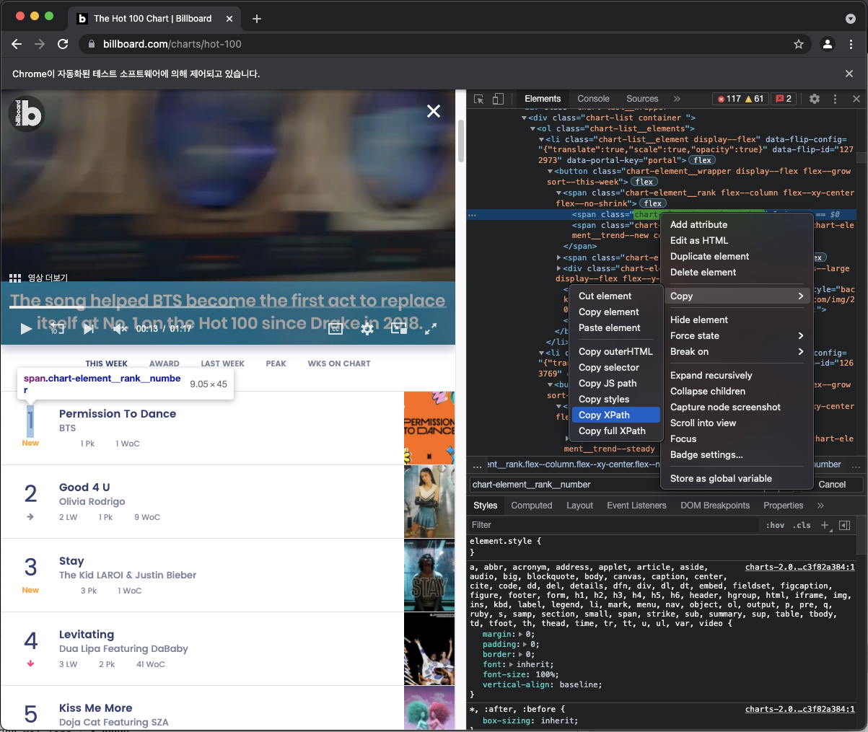The height and width of the screenshot is (732, 868).
Task: Skip to next video
Action: (x=88, y=329)
